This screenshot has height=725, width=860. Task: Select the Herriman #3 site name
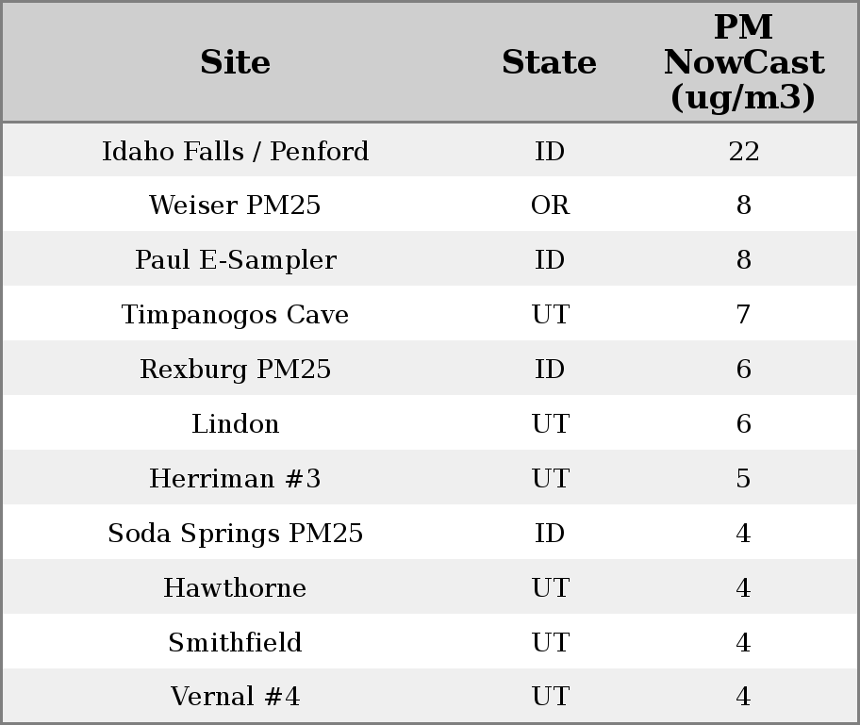click(235, 479)
